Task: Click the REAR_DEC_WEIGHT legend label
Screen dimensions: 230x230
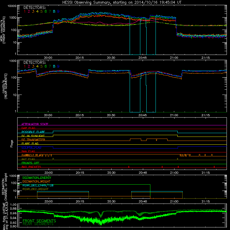Action: pos(35,189)
